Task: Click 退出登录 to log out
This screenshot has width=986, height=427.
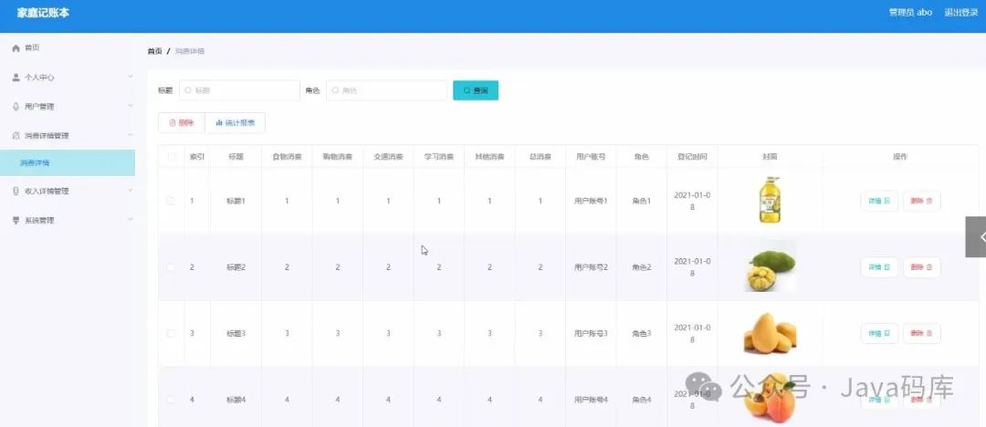Action: click(960, 13)
